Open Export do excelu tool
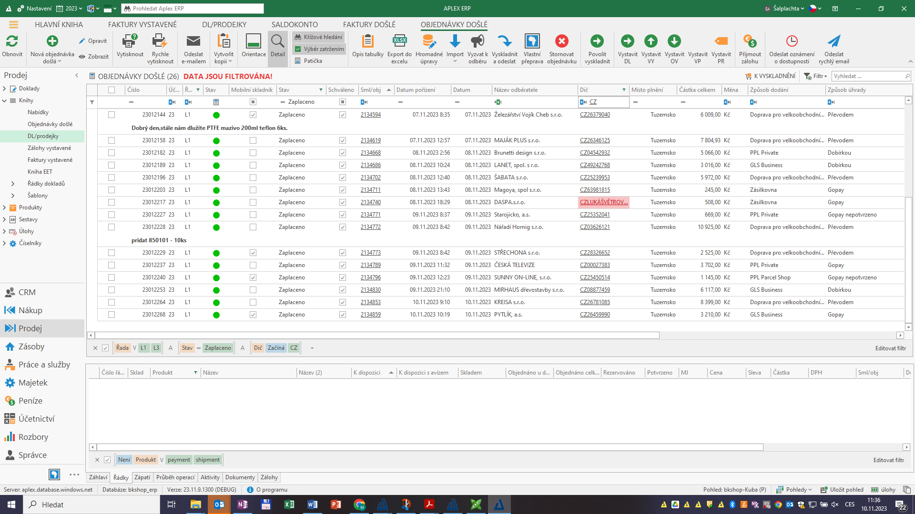This screenshot has height=514, width=915. pos(399,42)
